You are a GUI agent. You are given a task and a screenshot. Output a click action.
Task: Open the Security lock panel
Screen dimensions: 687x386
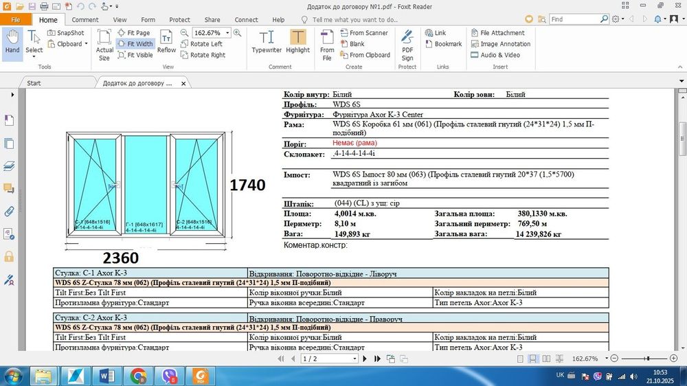(x=9, y=256)
